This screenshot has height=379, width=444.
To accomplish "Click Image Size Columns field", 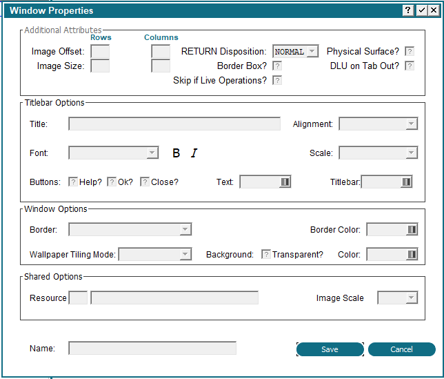I will (x=161, y=66).
